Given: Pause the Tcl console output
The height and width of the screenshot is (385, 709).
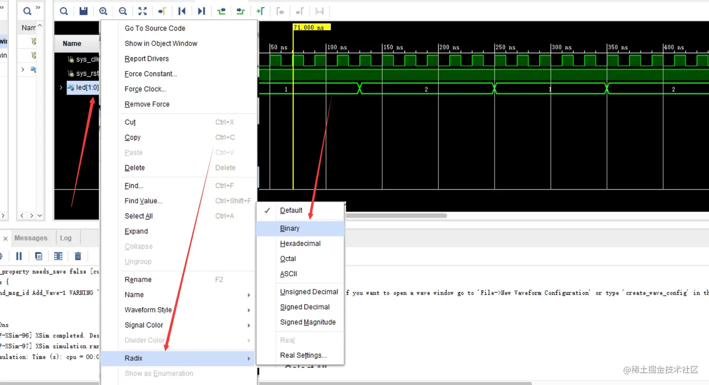Looking at the screenshot, I should pos(19,256).
